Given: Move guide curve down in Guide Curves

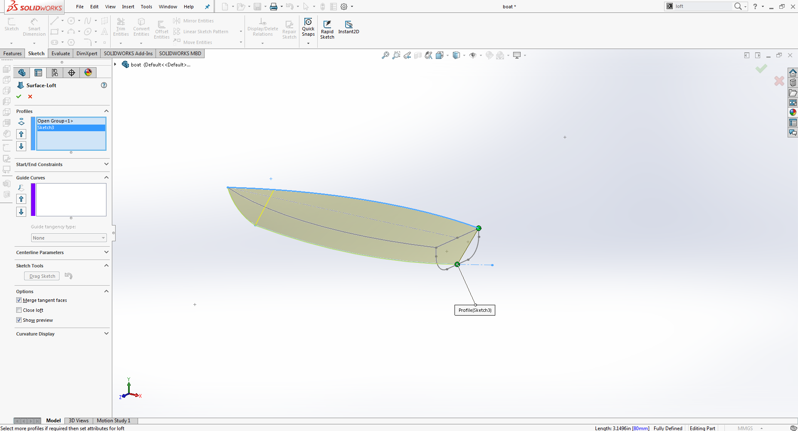Looking at the screenshot, I should [21, 212].
